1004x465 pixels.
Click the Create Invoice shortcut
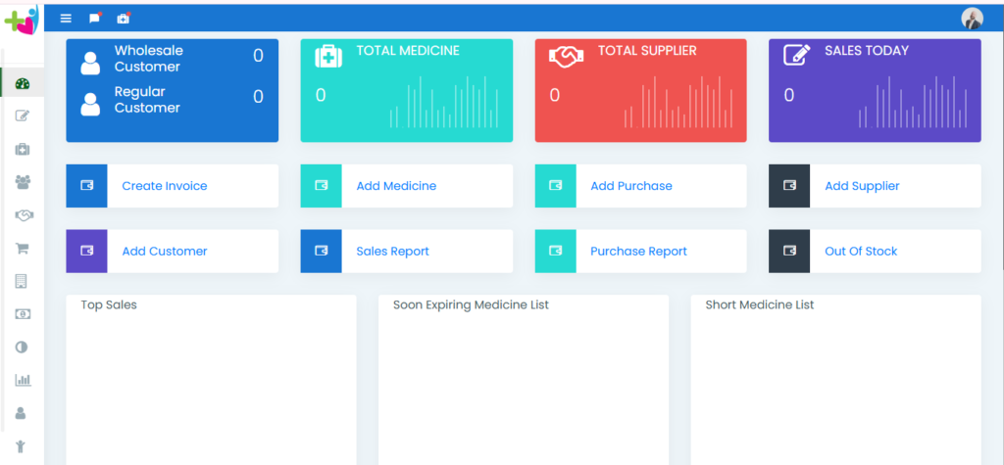pos(164,186)
